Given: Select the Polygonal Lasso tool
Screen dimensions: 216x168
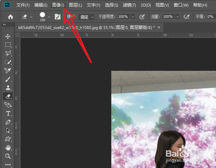Looking at the screenshot, I should point(8,53).
